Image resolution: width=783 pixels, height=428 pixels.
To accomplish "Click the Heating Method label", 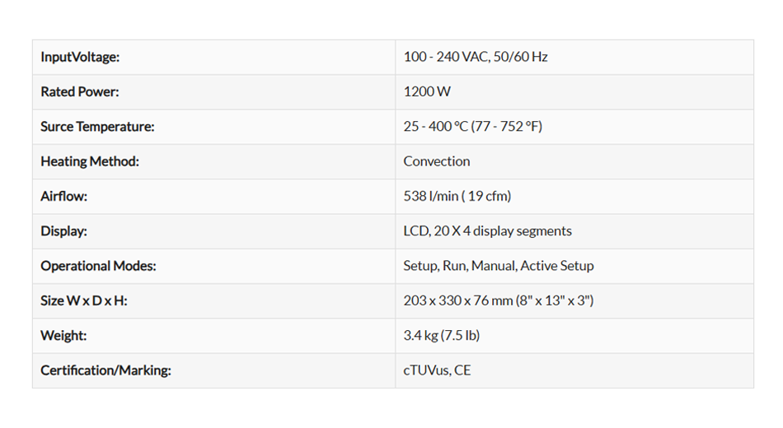I will point(90,161).
